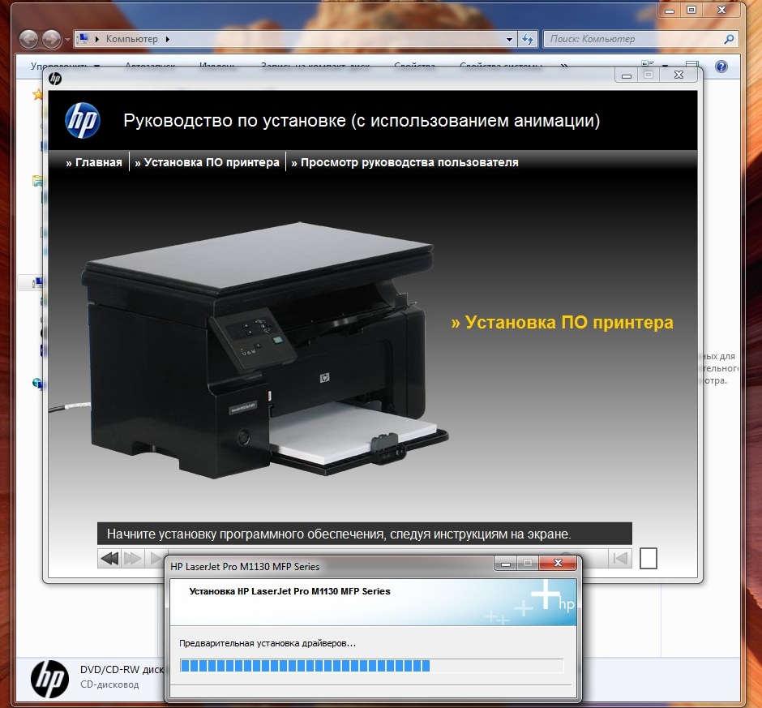Click the rewind button in the animation controls
Viewport: 762px width, 708px height.
(x=109, y=558)
